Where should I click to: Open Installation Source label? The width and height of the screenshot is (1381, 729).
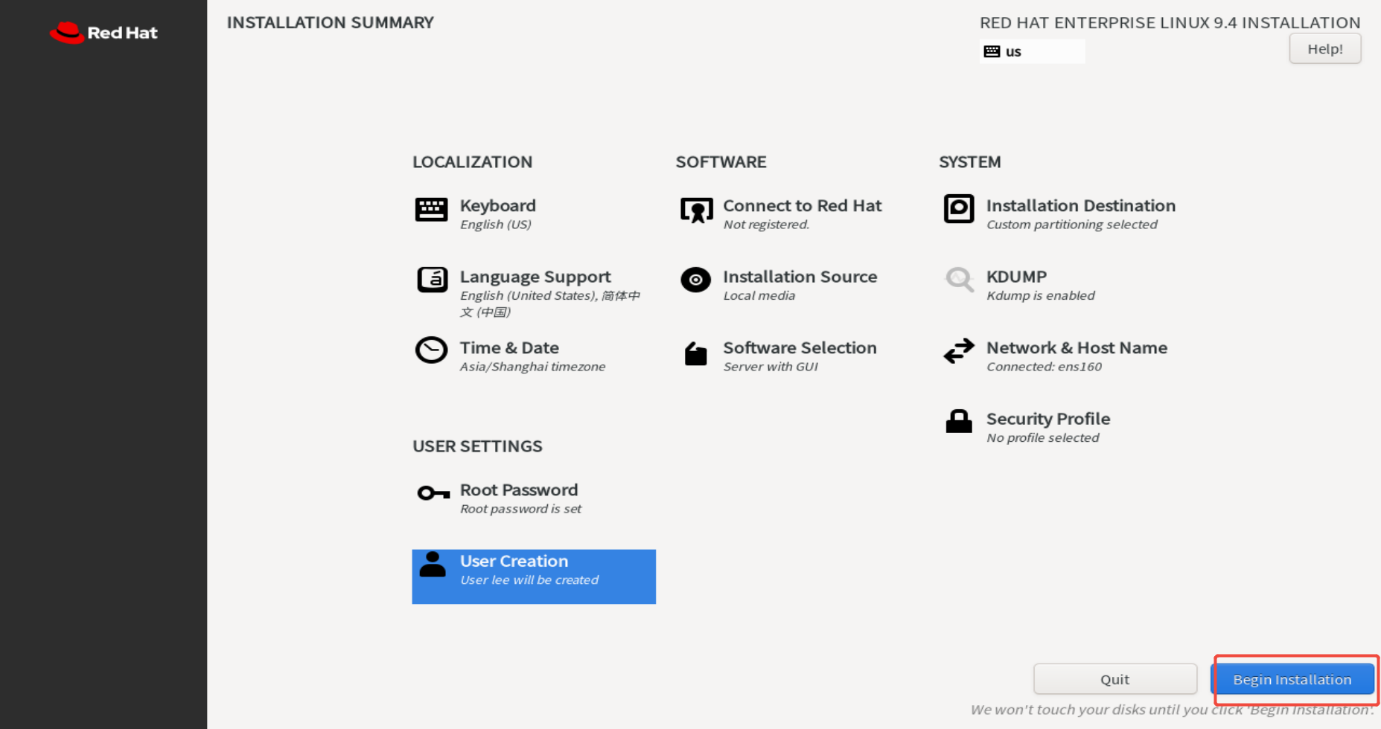800,277
